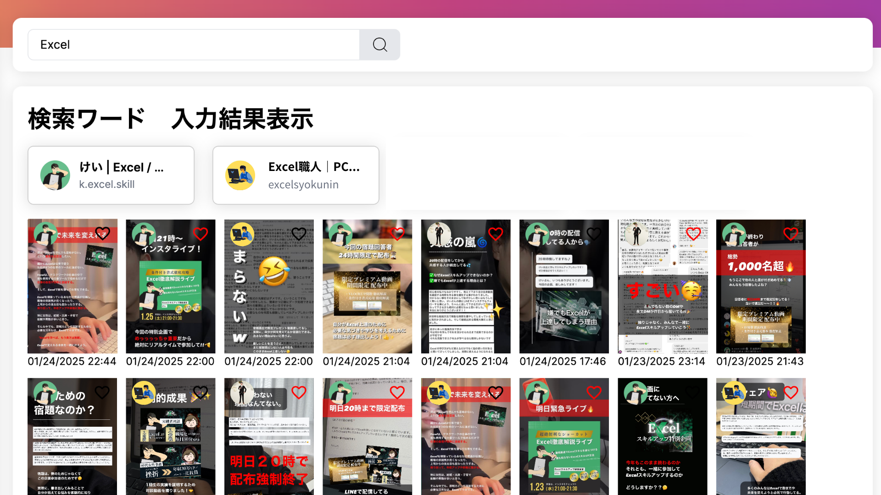The image size is (881, 495).
Task: Click the magnifier search button
Action: click(x=379, y=44)
